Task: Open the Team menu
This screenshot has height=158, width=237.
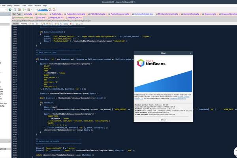Action: point(24,6)
